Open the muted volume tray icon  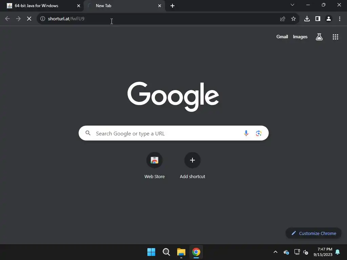(x=306, y=252)
